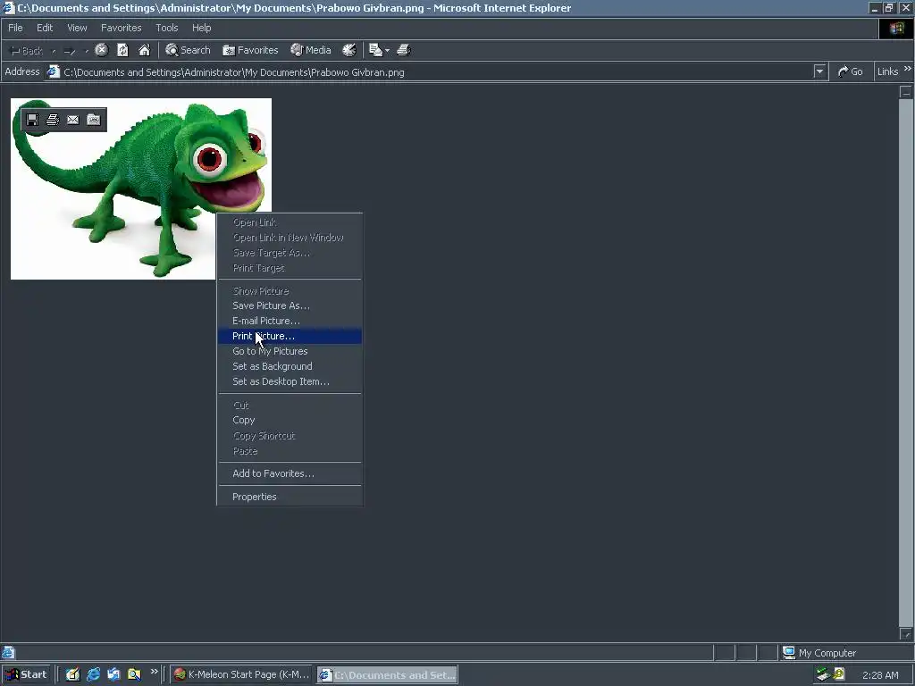
Task: Open the View menu
Action: click(77, 28)
